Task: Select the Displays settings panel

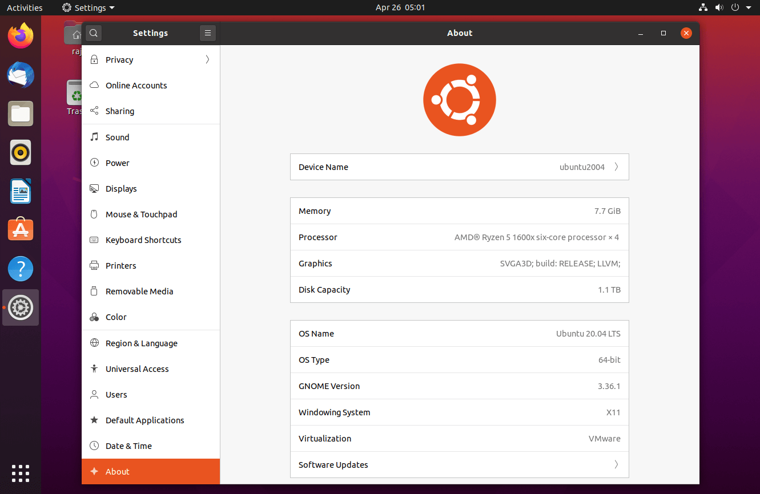Action: (x=151, y=189)
